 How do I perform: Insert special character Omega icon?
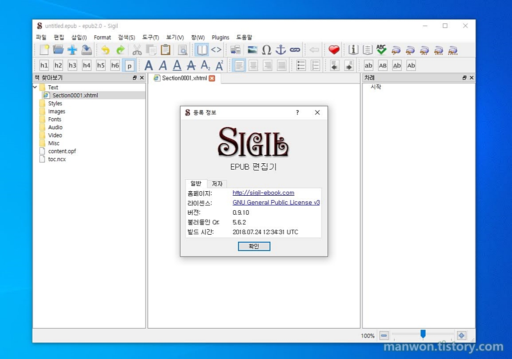(x=266, y=50)
